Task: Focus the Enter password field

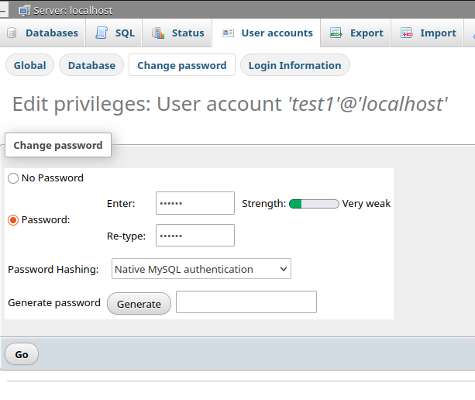Action: coord(195,203)
